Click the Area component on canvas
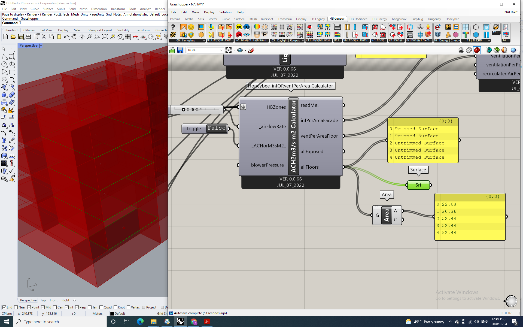Viewport: 523px width, 327px height. pyautogui.click(x=387, y=215)
